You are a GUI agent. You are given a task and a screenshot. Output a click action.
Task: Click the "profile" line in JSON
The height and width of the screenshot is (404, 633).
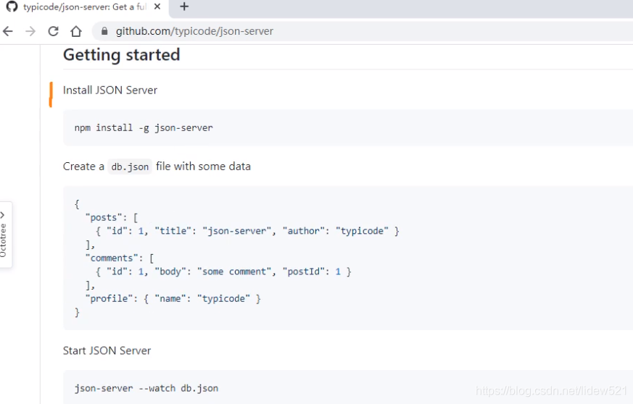[173, 299]
